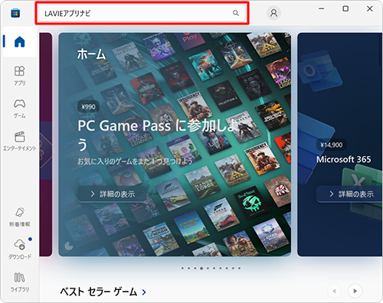Click お気に入りのゲームをまた1つ見つけよう subtitle

135,161
